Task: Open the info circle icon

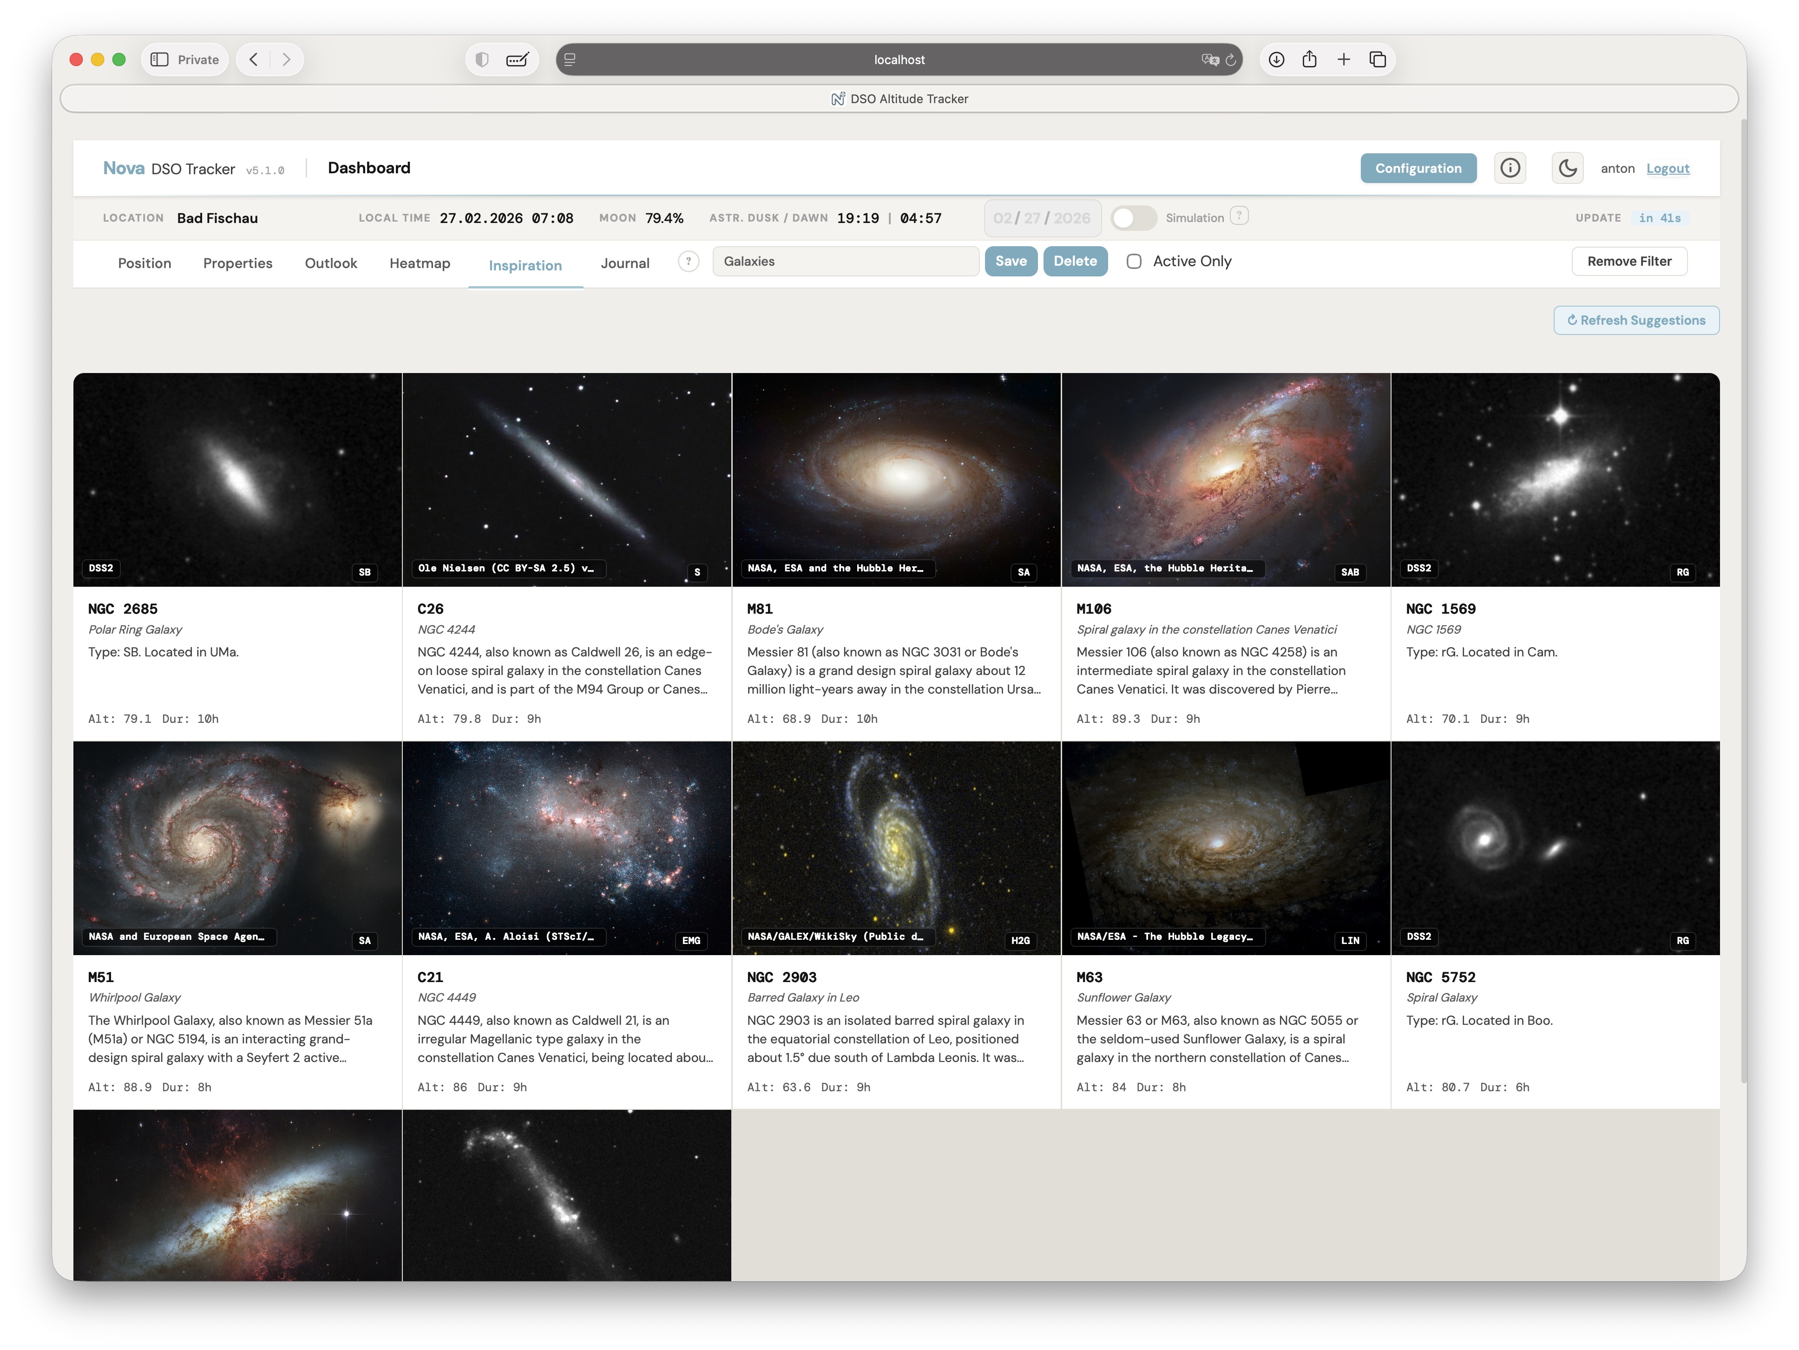Action: click(1510, 168)
